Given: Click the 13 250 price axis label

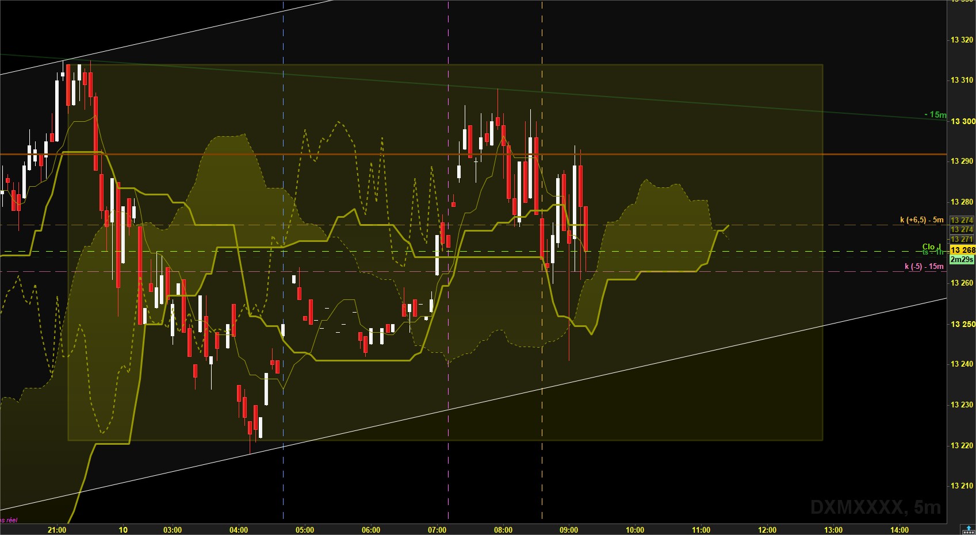Looking at the screenshot, I should click(962, 324).
